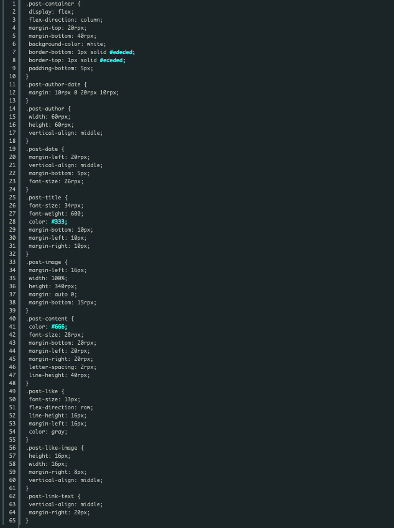The height and width of the screenshot is (528, 394).
Task: Click the .post-link-text selector line
Action: (53, 496)
